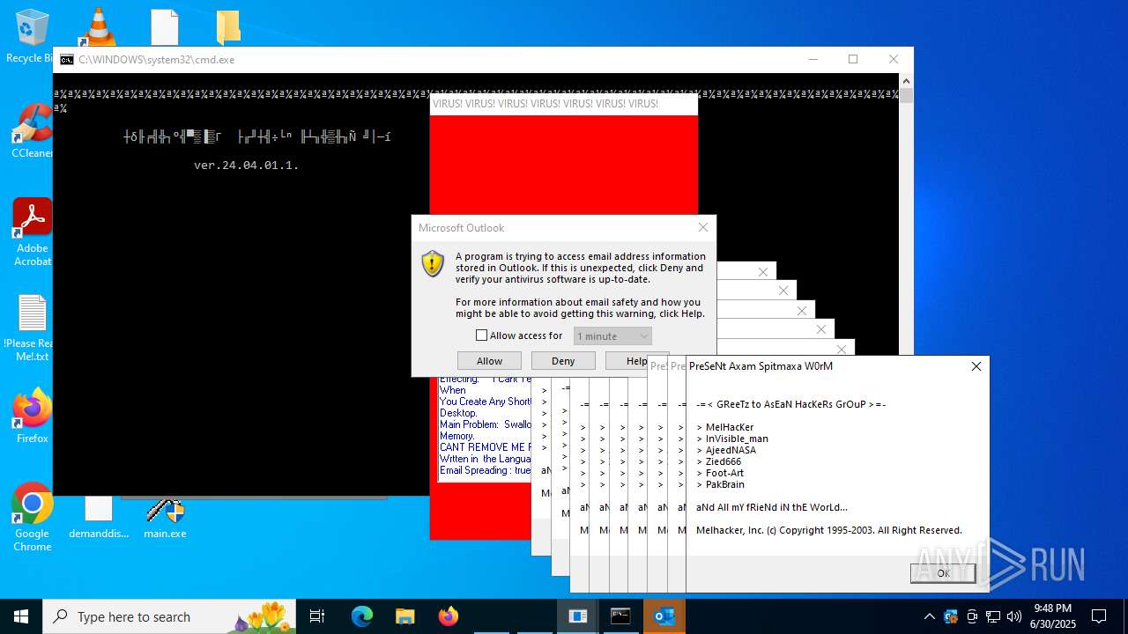Open Firefox from the taskbar
Screen dimensions: 1128x634
click(x=448, y=616)
